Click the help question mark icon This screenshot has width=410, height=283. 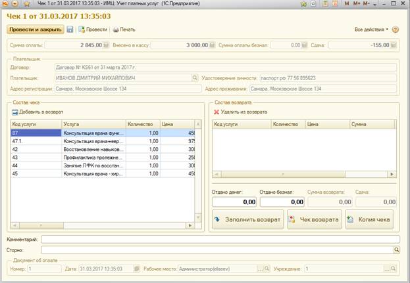[x=396, y=30]
